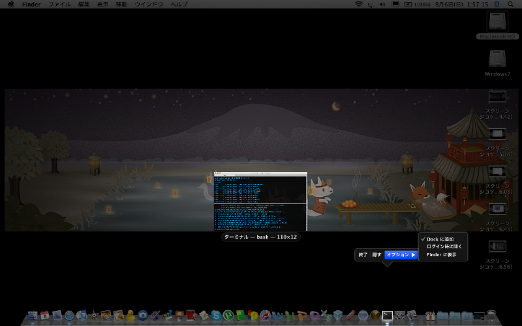Open the 'ヘルプ' menu
This screenshot has width=522, height=326.
click(x=179, y=5)
